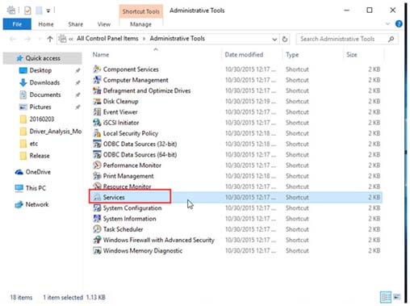
Task: Click the Refresh address bar button
Action: pyautogui.click(x=285, y=39)
